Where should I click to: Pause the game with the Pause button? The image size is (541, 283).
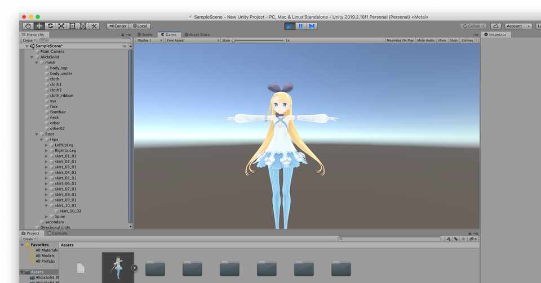pos(300,26)
